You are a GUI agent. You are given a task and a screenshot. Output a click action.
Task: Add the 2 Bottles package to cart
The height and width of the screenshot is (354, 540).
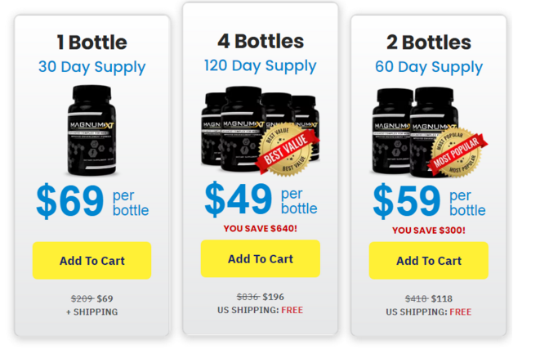tap(429, 261)
